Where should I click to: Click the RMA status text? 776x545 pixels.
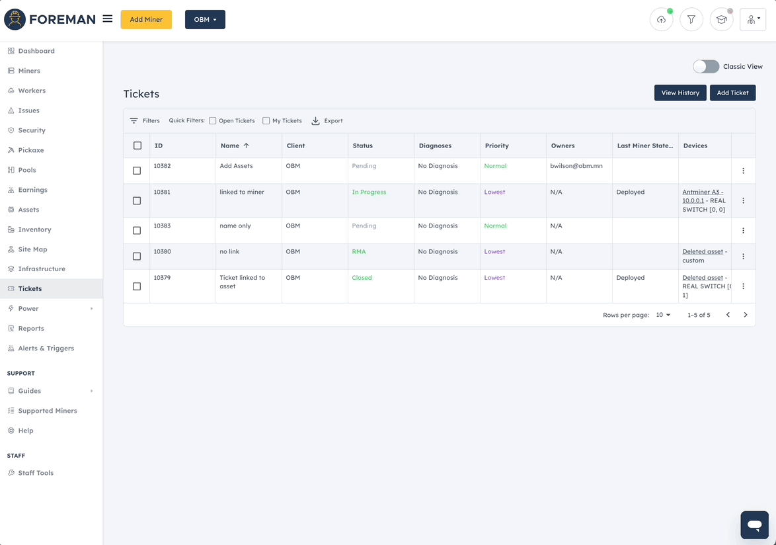pos(359,251)
